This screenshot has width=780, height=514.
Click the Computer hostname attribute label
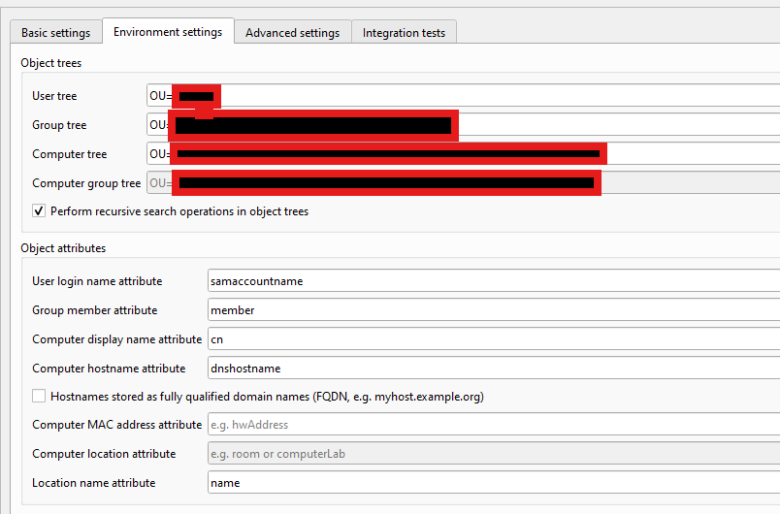109,369
